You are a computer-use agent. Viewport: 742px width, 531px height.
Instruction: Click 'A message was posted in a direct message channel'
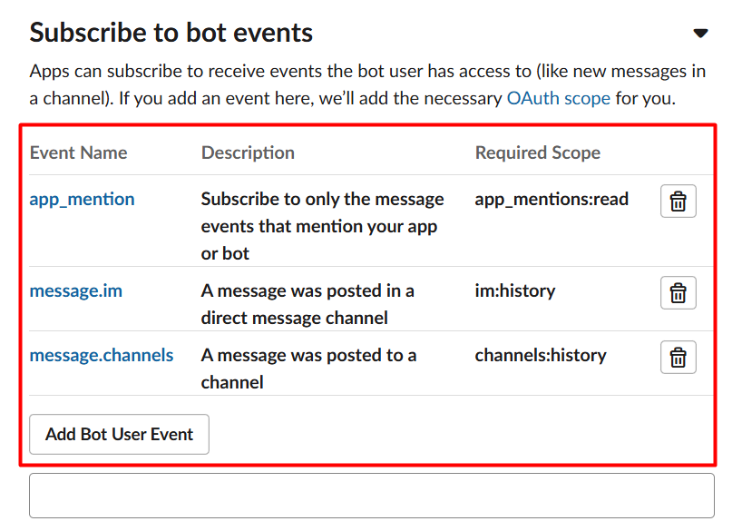click(308, 304)
